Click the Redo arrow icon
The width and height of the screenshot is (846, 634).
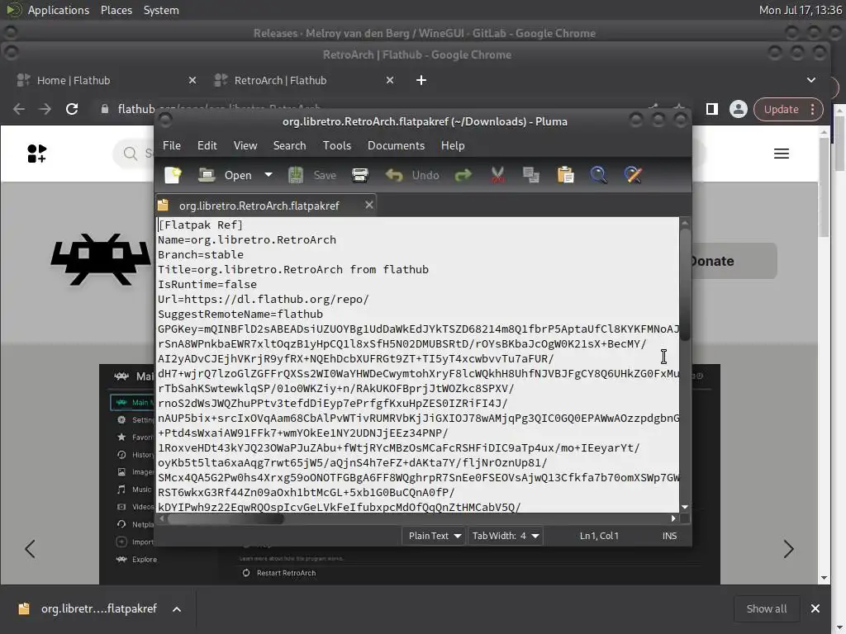coord(463,175)
